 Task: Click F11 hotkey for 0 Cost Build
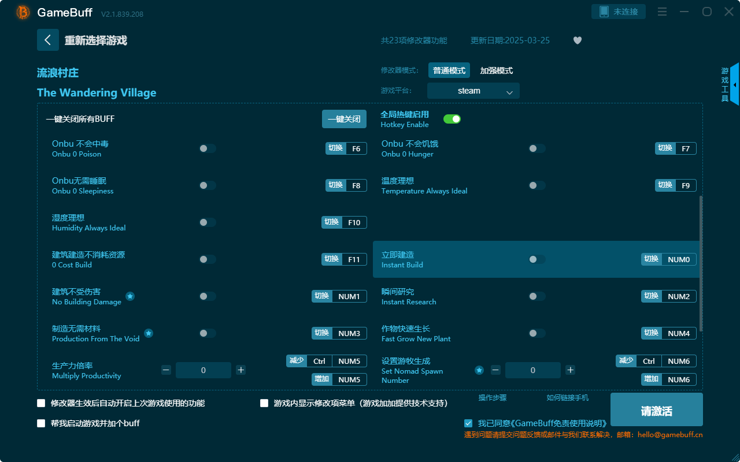coord(345,259)
